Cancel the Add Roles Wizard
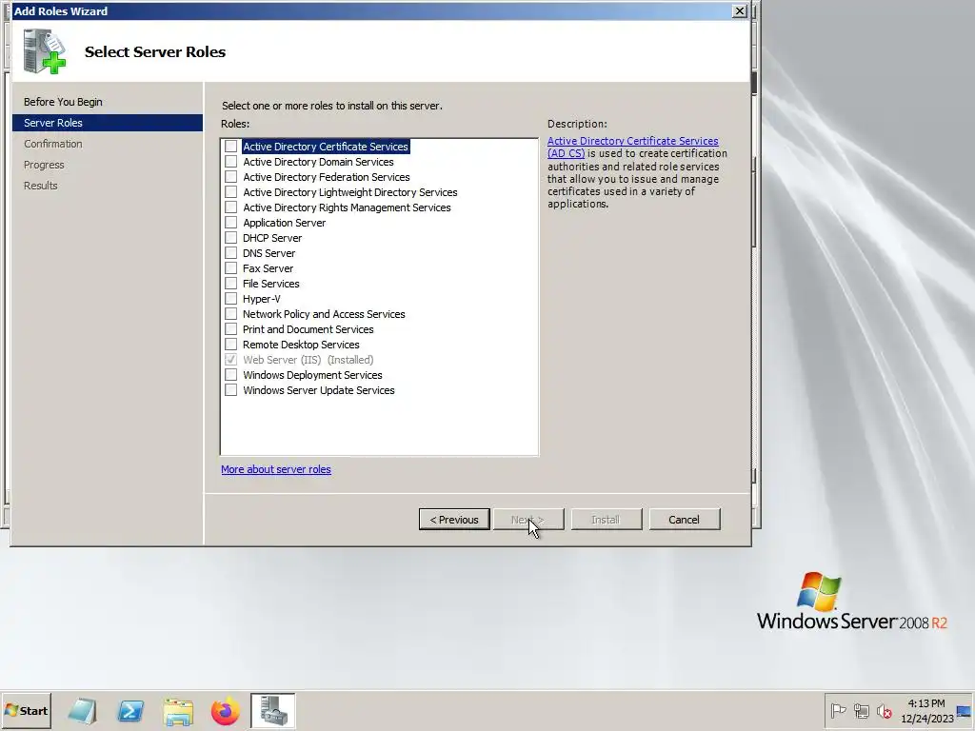975x731 pixels. pyautogui.click(x=684, y=519)
